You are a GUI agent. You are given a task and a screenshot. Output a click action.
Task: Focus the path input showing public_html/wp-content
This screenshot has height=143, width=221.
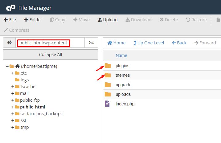(50, 43)
